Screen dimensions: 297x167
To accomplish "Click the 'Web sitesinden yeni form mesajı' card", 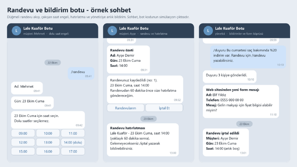I will point(241,101).
